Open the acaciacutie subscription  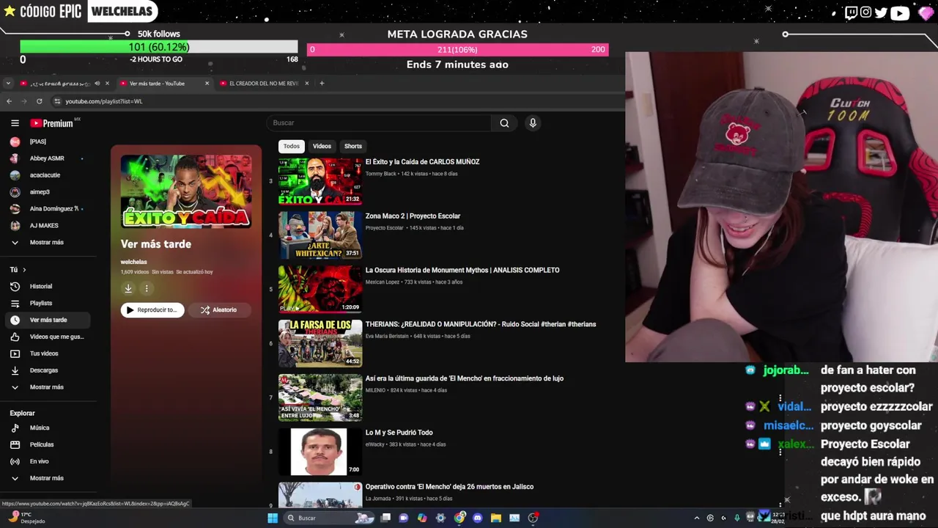(48, 175)
